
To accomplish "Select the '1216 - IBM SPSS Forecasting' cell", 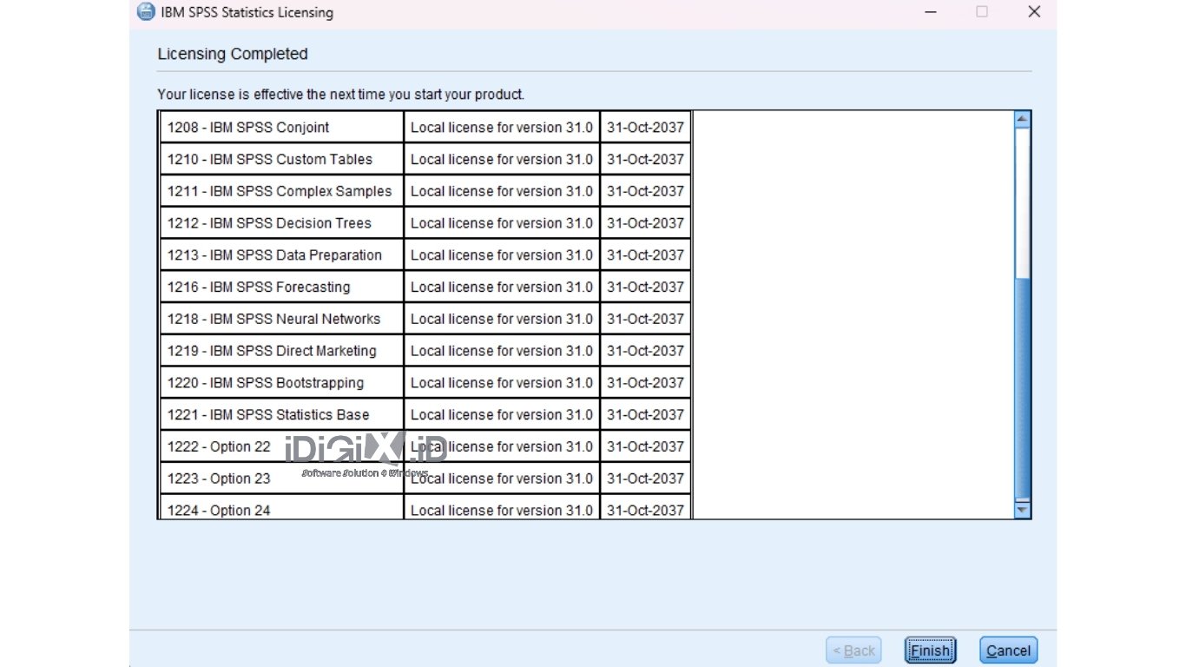I will 282,287.
